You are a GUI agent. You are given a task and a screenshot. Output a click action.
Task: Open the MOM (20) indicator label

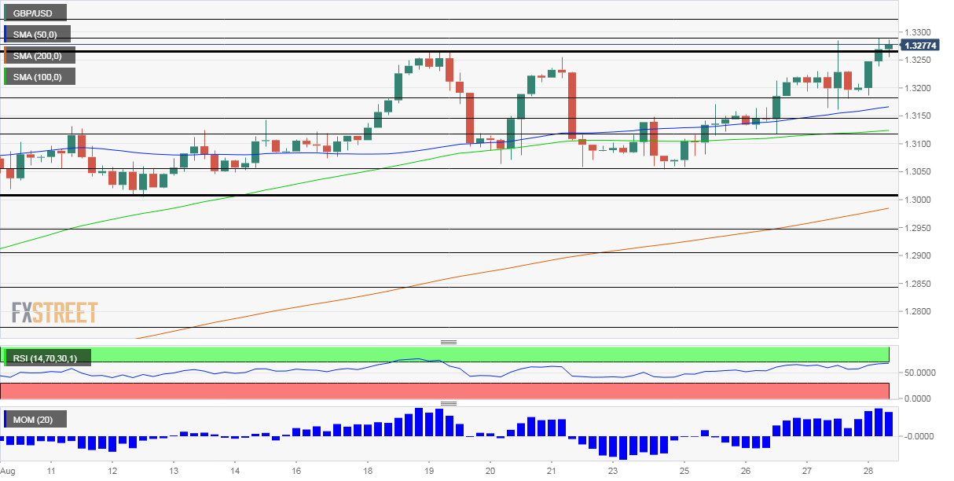coord(35,420)
